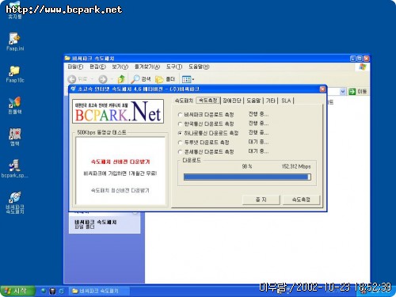396x297 pixels.
Task: Click the download progress bar
Action: [247, 177]
